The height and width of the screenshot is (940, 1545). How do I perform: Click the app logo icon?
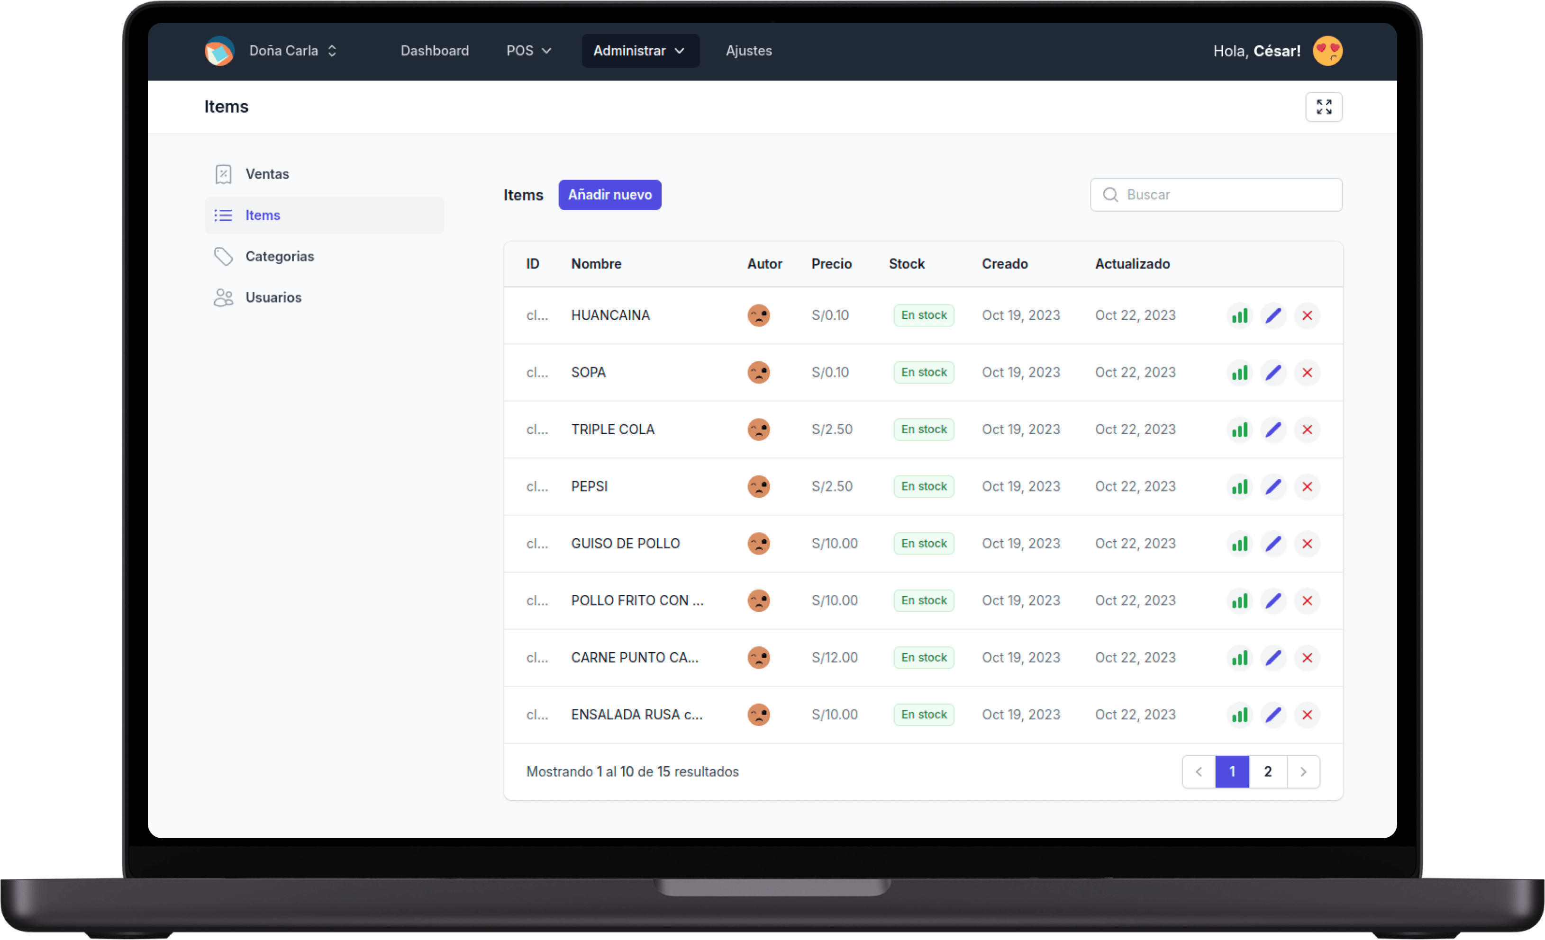pyautogui.click(x=219, y=51)
